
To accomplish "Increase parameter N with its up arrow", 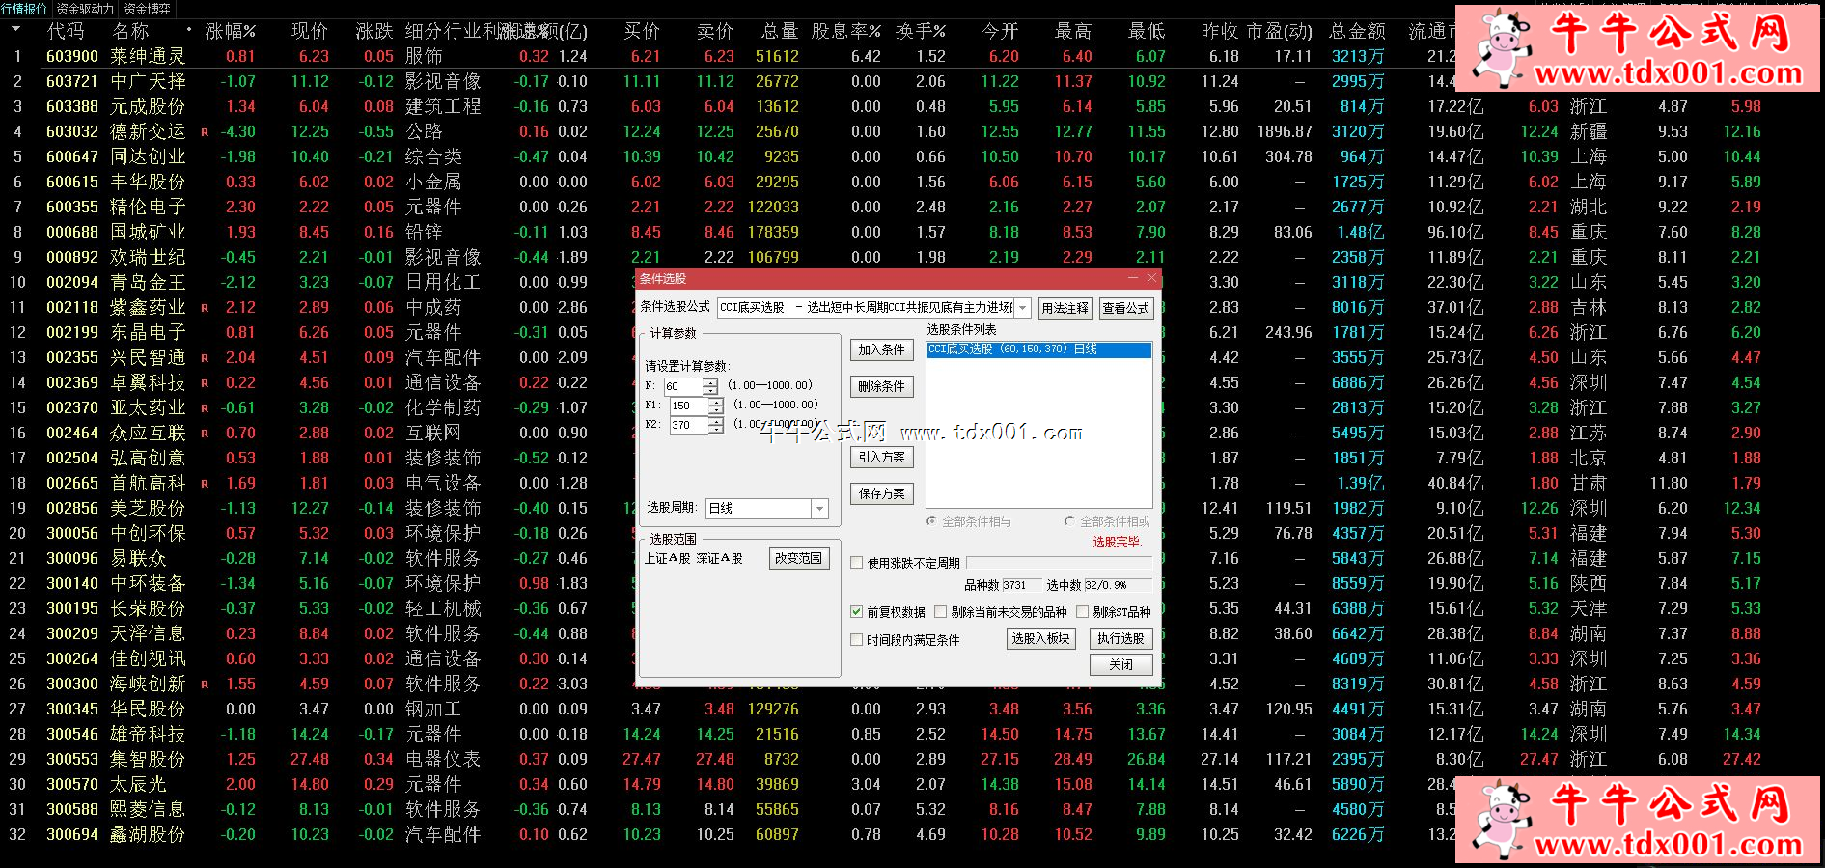I will [710, 382].
